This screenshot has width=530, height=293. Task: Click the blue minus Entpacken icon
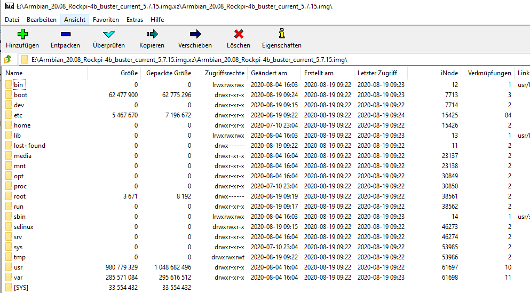65,34
